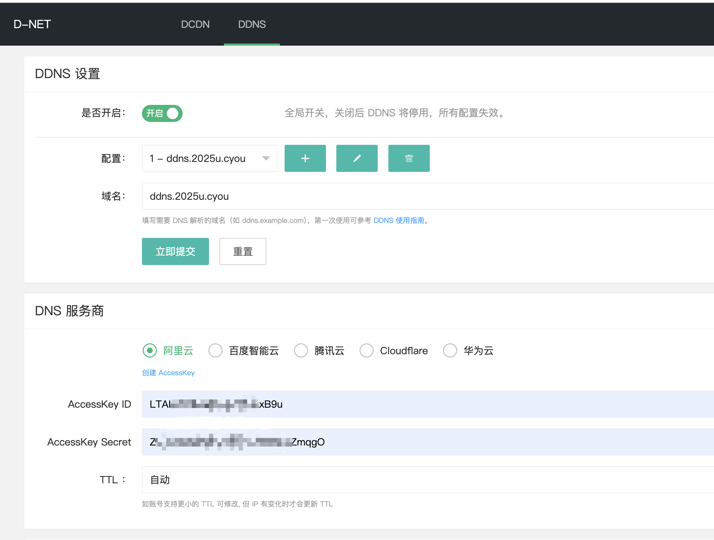Click the add new configuration plus icon

pyautogui.click(x=305, y=158)
